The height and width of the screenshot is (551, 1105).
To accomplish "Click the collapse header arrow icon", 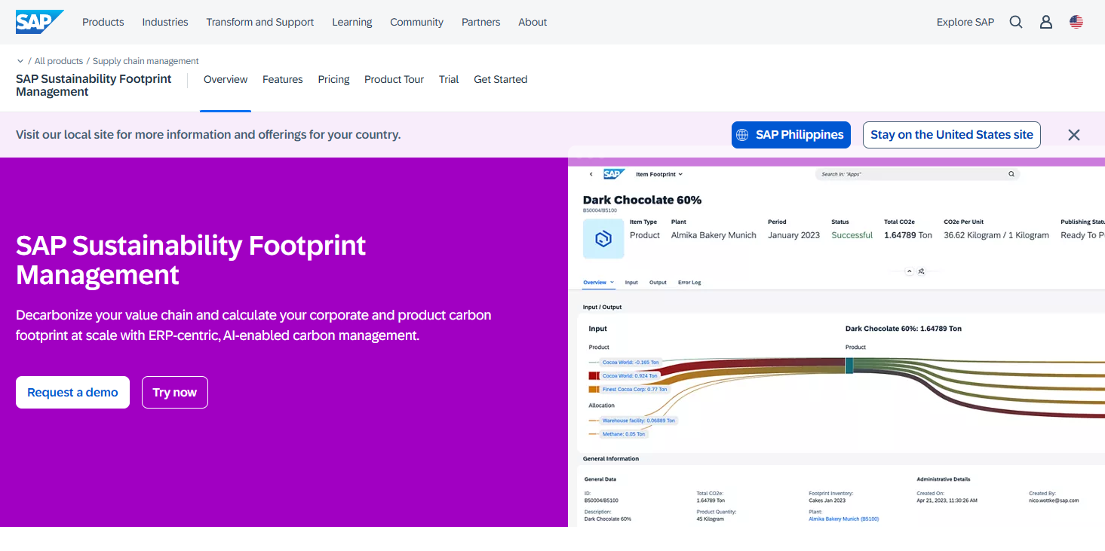I will [909, 271].
